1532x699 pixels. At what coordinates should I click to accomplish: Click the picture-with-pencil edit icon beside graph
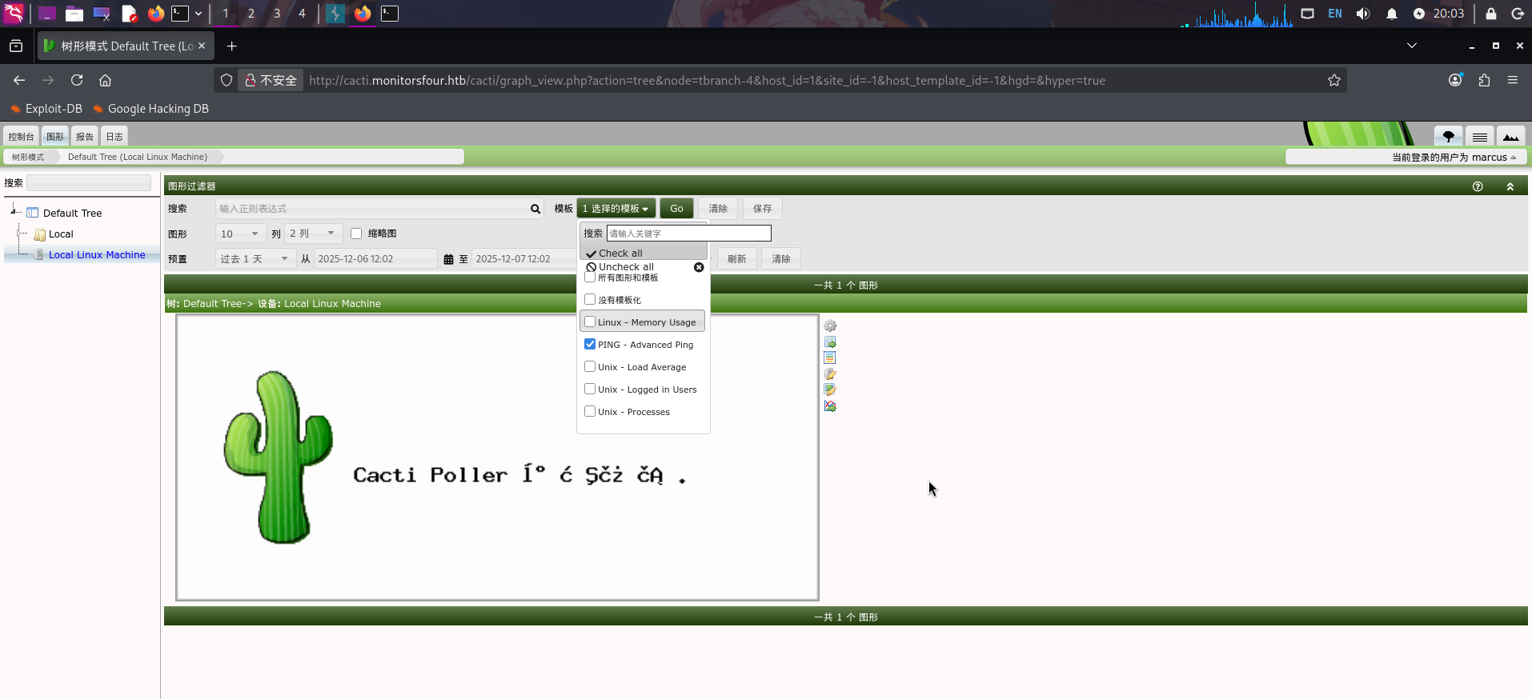click(x=830, y=390)
